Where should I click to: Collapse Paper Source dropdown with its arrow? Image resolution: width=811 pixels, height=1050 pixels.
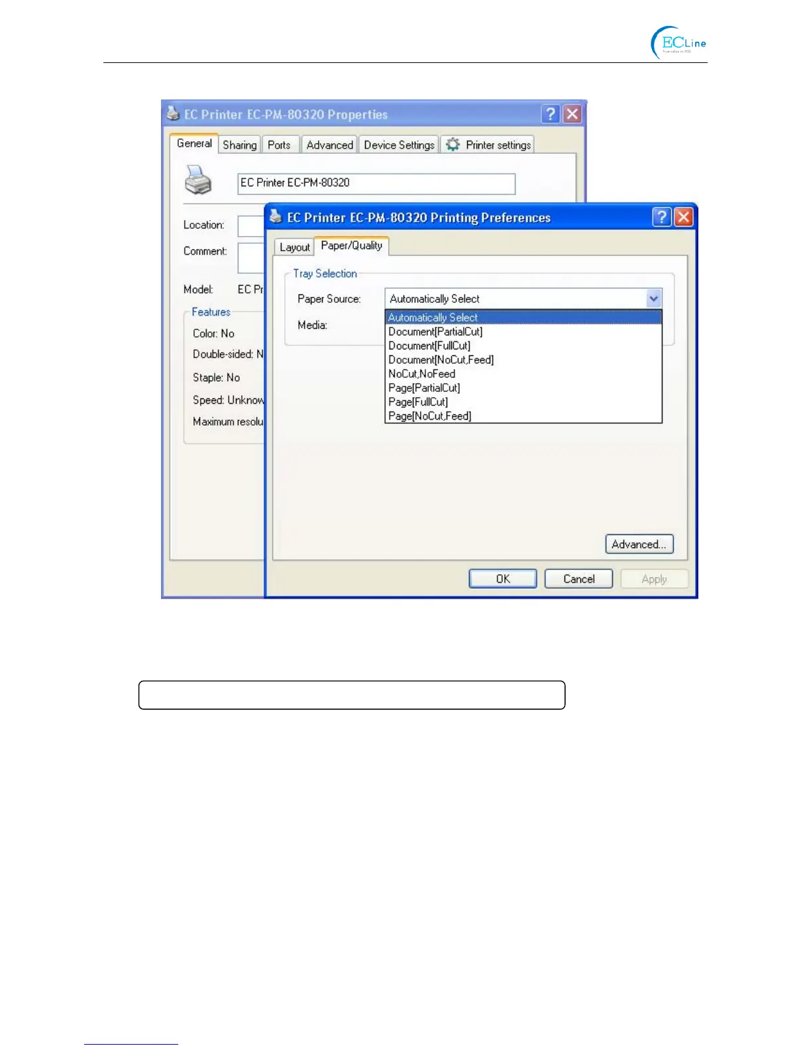pyautogui.click(x=653, y=298)
